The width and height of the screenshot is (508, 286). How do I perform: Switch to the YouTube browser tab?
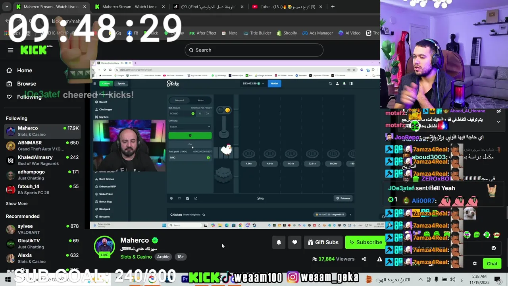pos(288,7)
